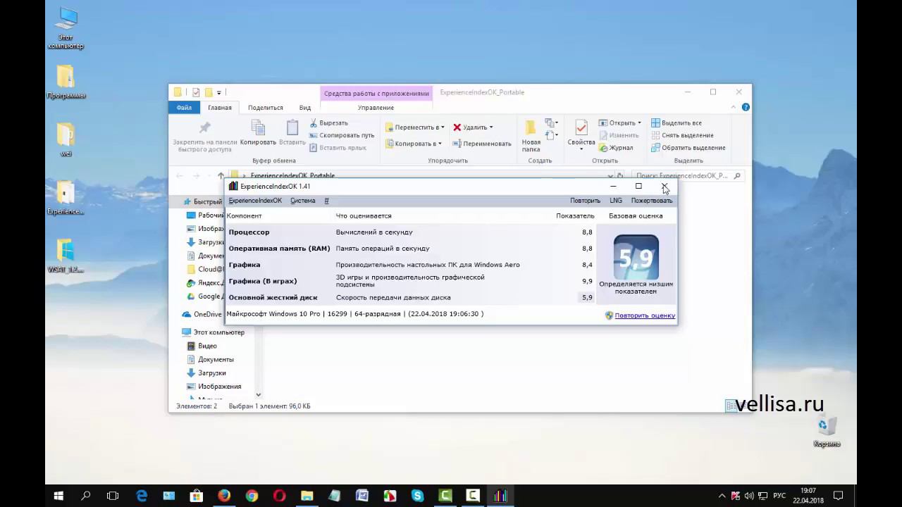The image size is (902, 507).
Task: Open the Action Center notifications icon
Action: coord(838,496)
